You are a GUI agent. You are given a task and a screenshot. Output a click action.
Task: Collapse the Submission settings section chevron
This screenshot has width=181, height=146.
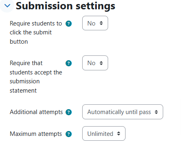pyautogui.click(x=7, y=6)
